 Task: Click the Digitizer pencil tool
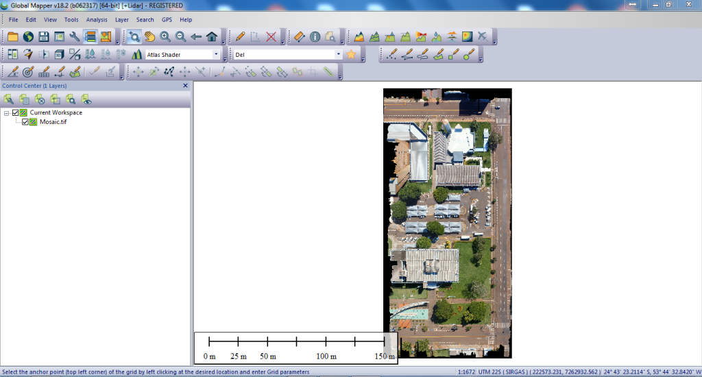[x=240, y=37]
